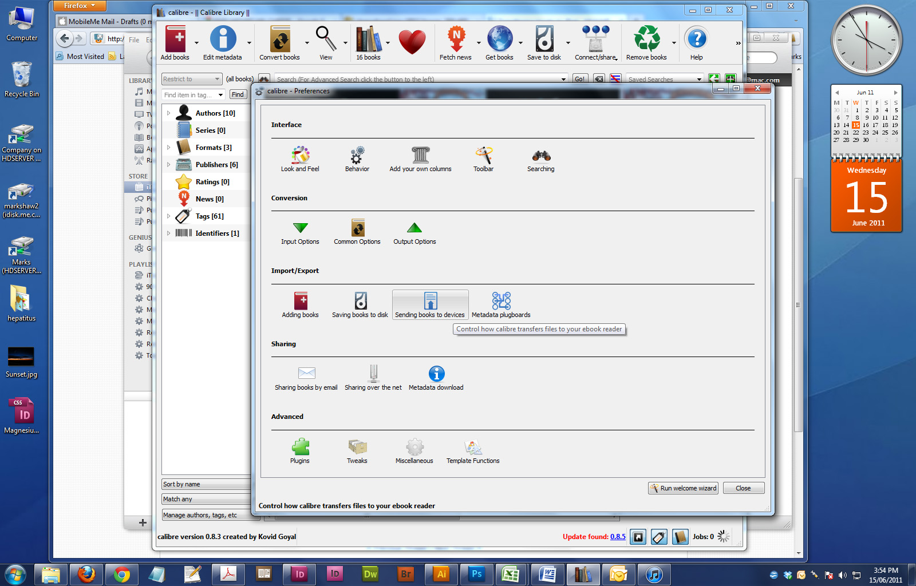Open Searching preferences
The image size is (916, 586).
tap(540, 159)
